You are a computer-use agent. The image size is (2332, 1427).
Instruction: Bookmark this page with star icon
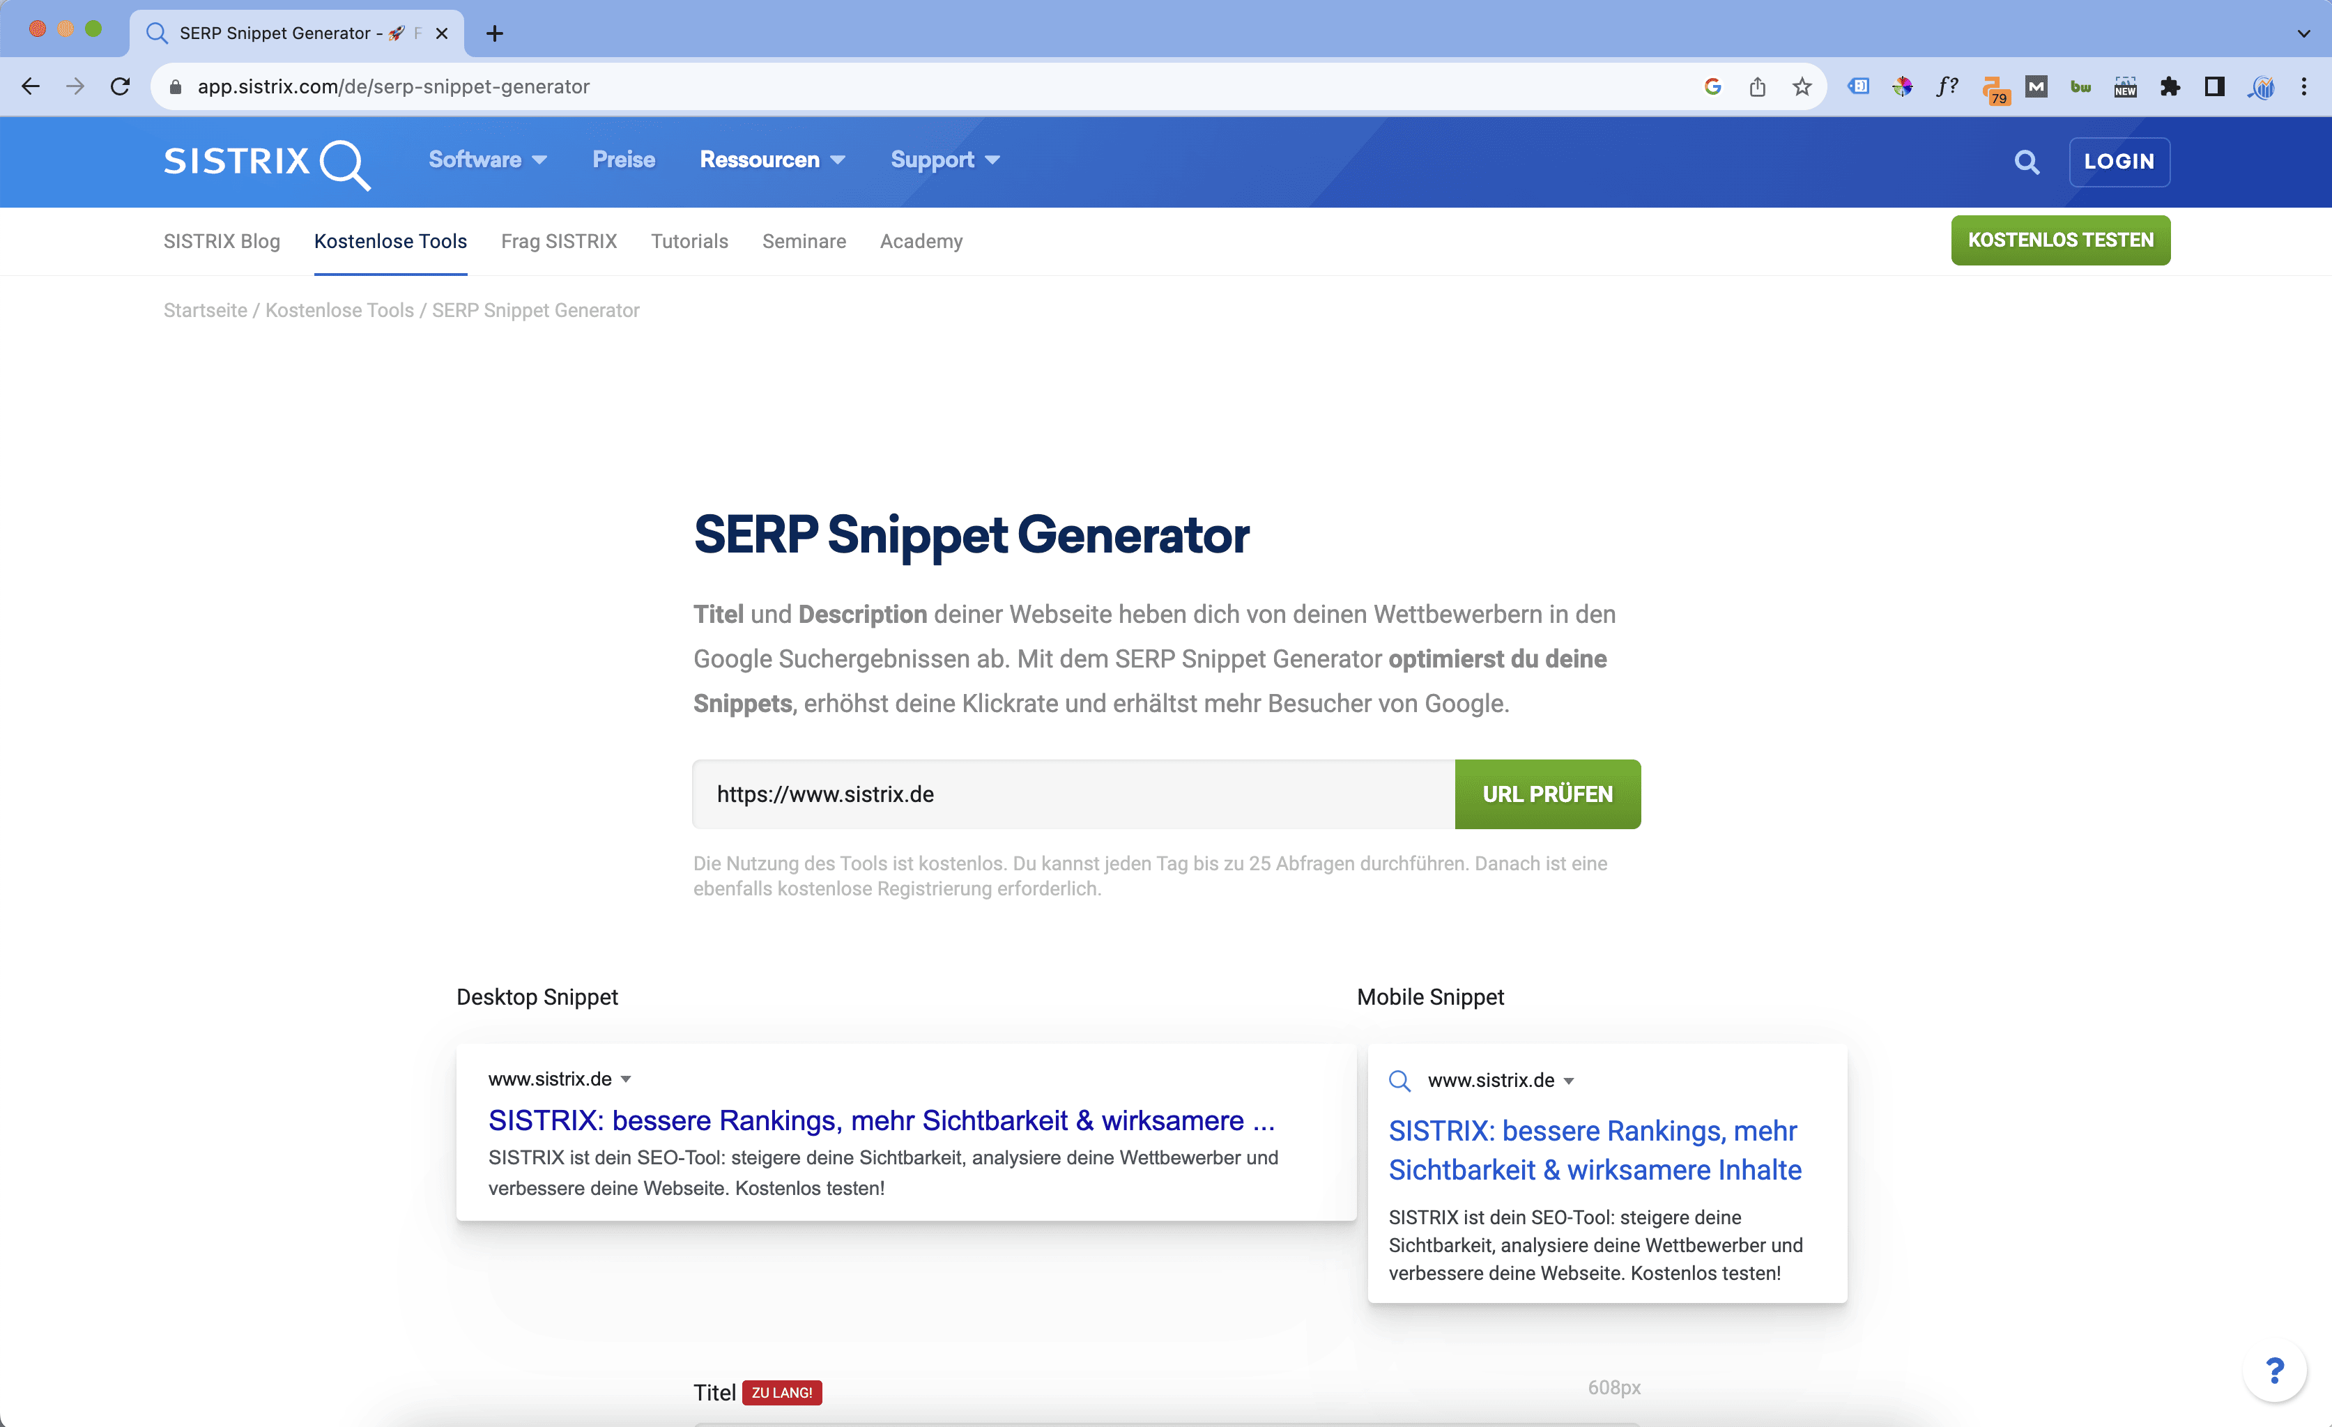coord(1802,87)
